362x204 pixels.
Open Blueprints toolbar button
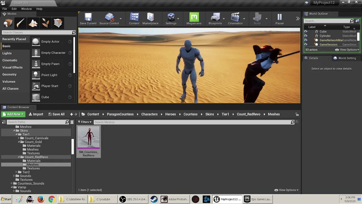click(x=215, y=19)
